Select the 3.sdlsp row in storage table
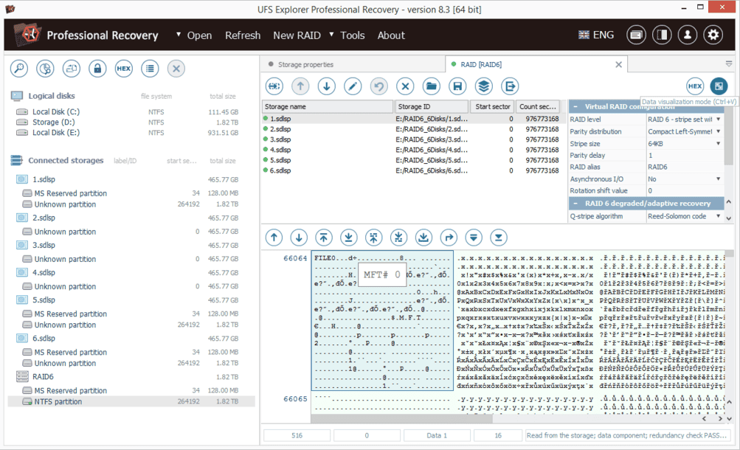Image resolution: width=740 pixels, height=450 pixels. click(281, 139)
